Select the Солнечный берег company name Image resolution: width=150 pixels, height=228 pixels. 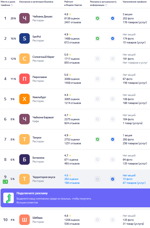tap(43, 57)
